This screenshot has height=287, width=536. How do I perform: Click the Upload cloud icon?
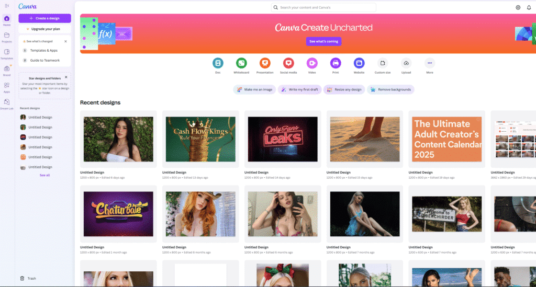pyautogui.click(x=406, y=63)
